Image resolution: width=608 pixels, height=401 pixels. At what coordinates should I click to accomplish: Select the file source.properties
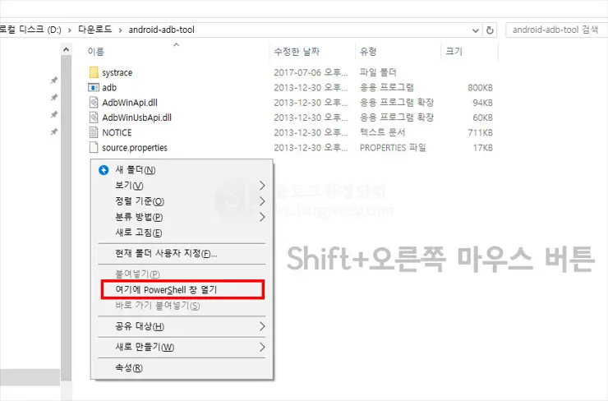coord(135,148)
